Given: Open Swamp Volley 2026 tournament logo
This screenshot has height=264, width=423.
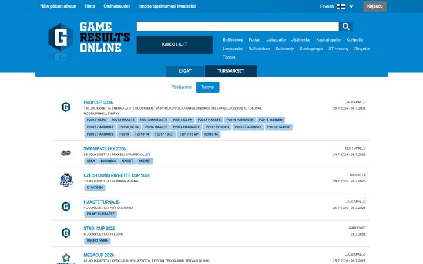Looking at the screenshot, I should [x=66, y=153].
